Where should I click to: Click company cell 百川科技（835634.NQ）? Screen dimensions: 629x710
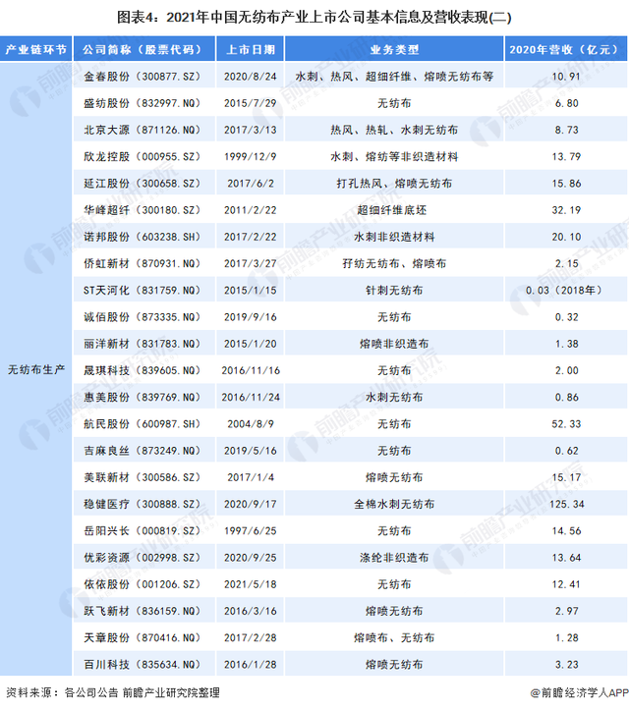coord(143,664)
